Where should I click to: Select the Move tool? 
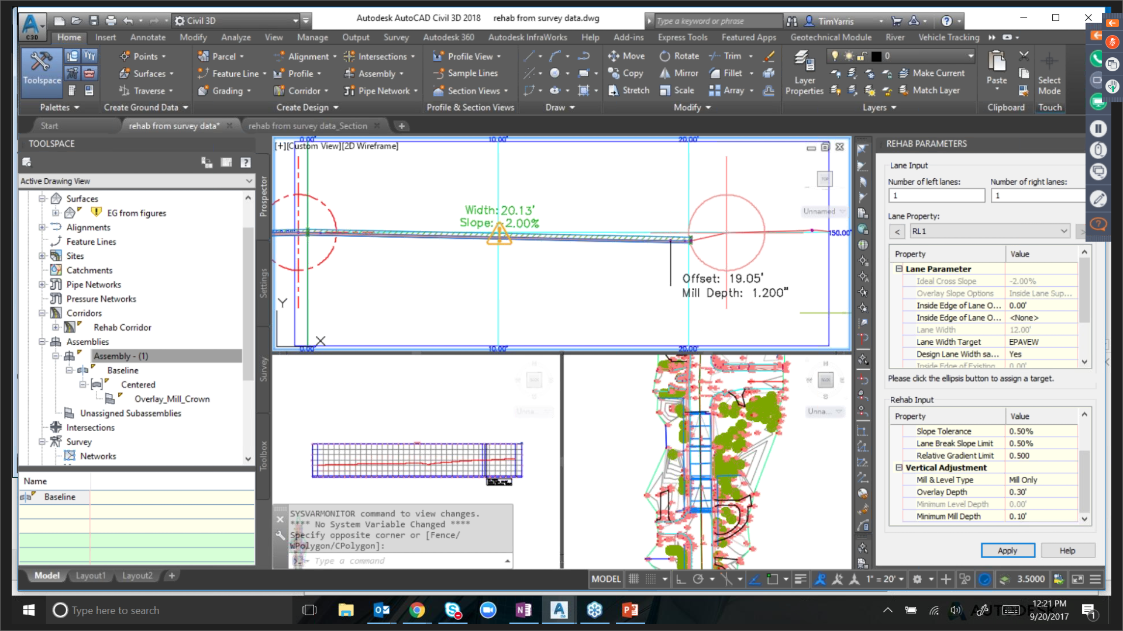pyautogui.click(x=626, y=56)
